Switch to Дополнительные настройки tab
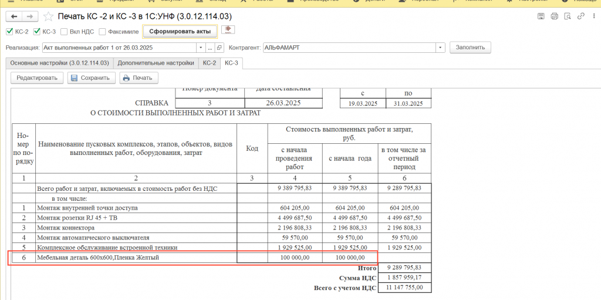The height and width of the screenshot is (300, 601). click(x=156, y=63)
